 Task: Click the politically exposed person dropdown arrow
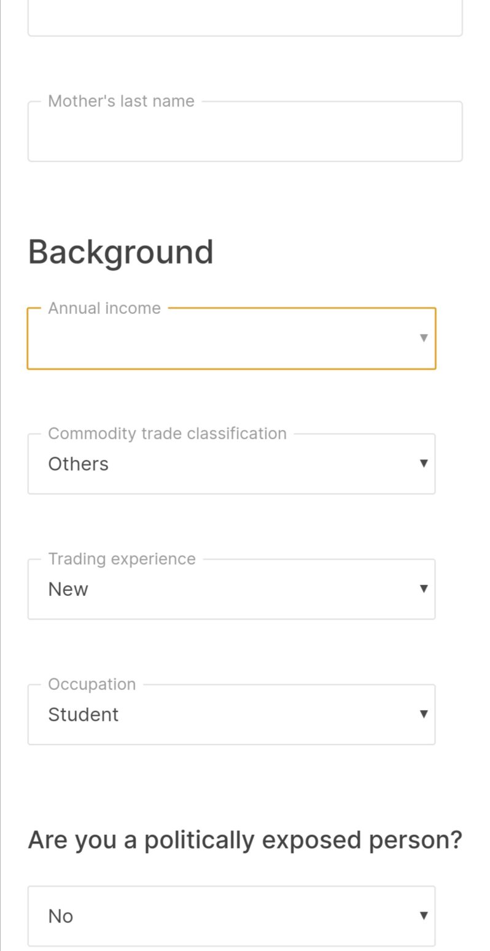point(423,915)
